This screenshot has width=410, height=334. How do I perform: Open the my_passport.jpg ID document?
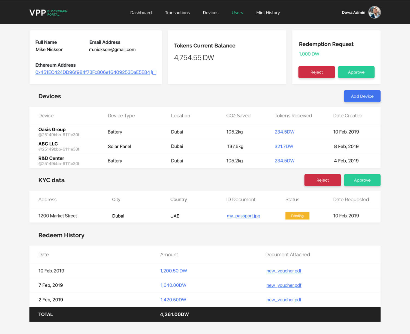[x=243, y=216]
